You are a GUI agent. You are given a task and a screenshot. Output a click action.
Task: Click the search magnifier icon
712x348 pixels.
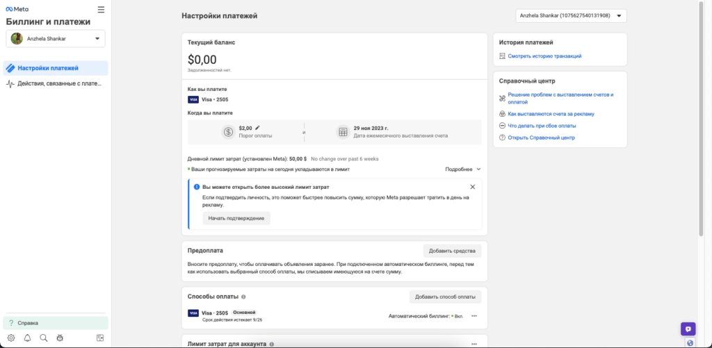[44, 338]
